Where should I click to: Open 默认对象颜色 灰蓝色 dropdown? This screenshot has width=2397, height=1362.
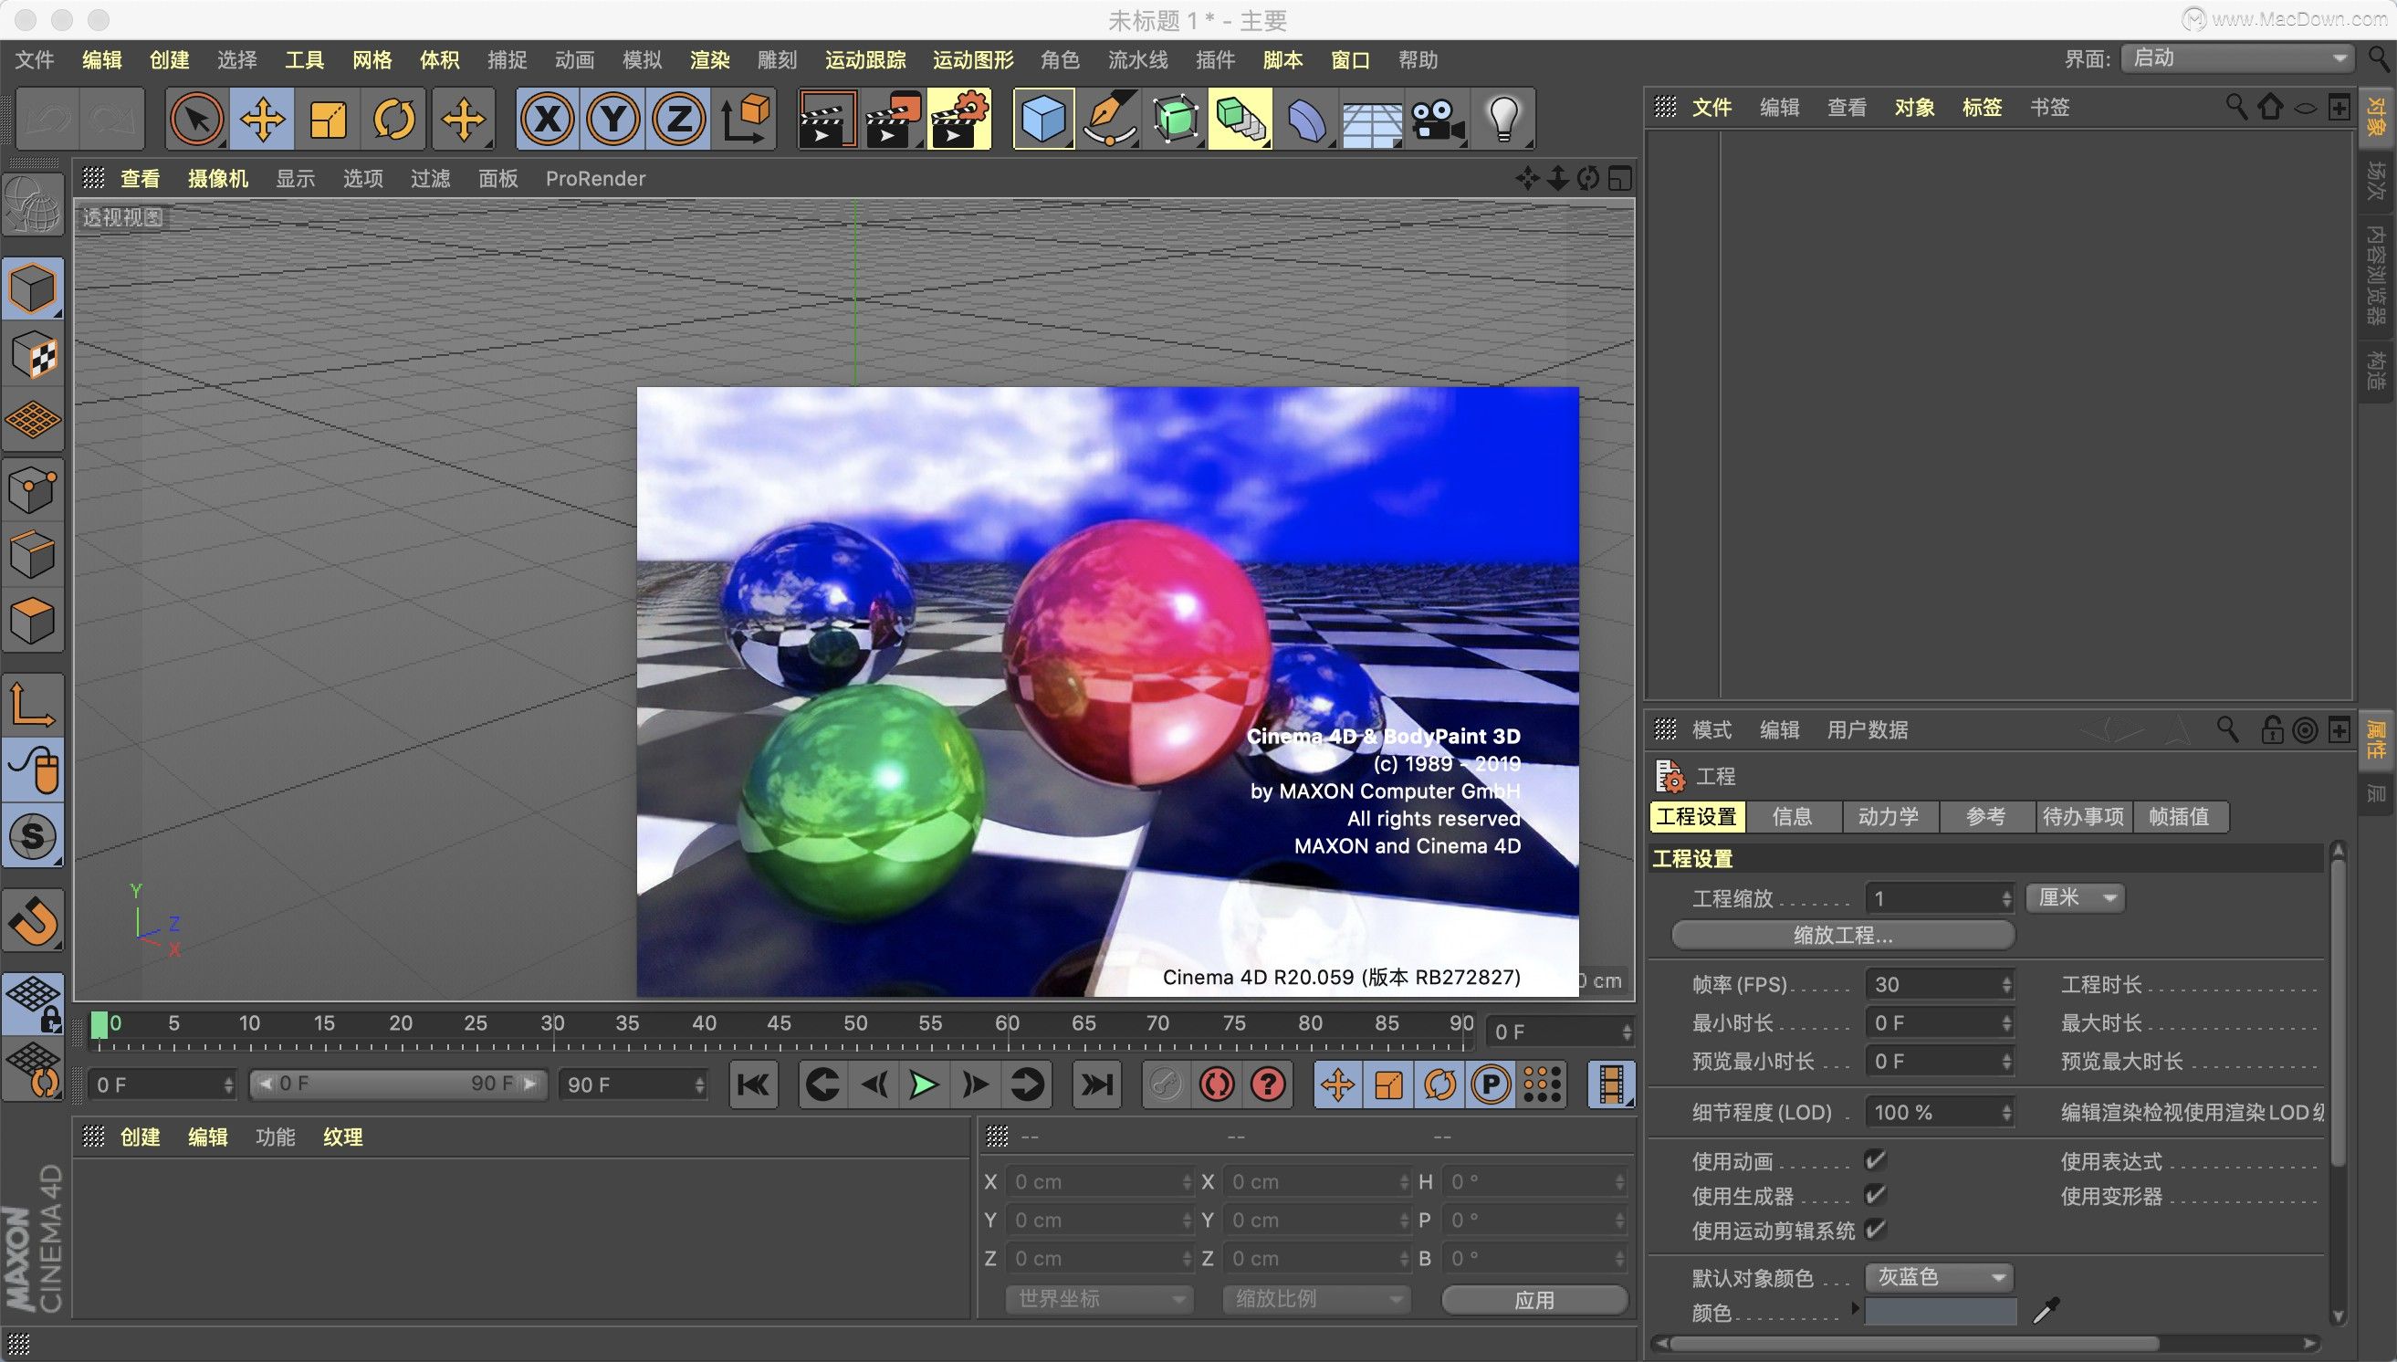1939,1277
